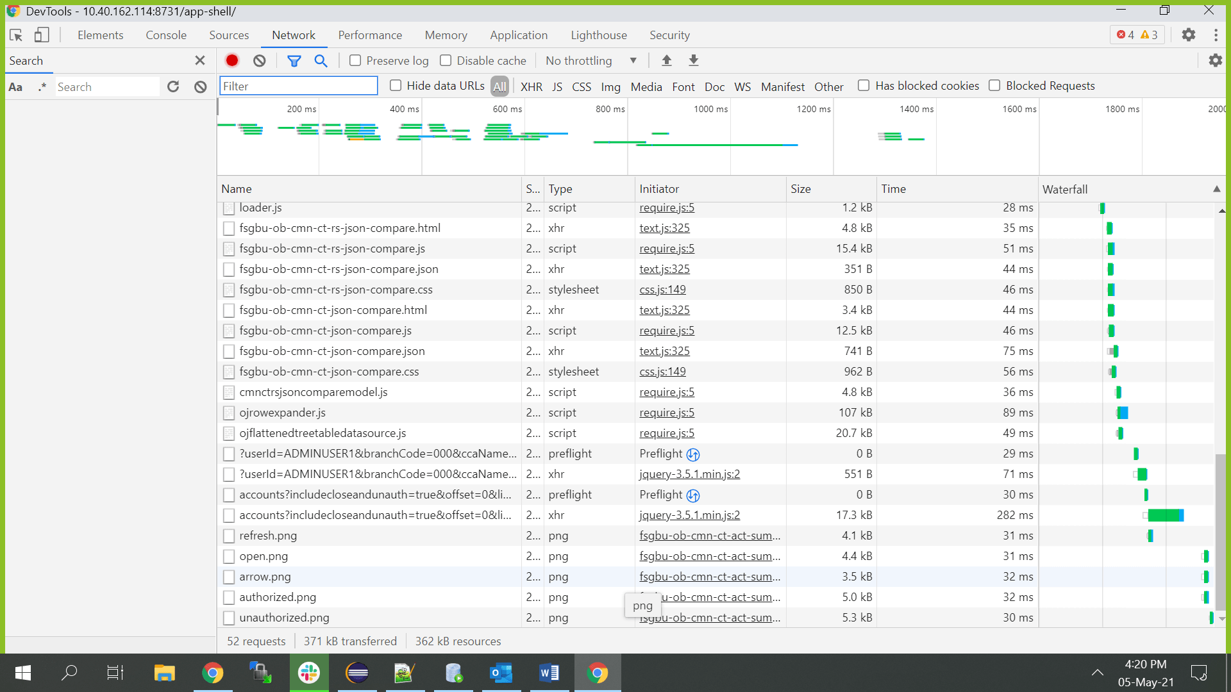Switch to the Performance tab
This screenshot has height=692, width=1231.
click(x=370, y=35)
